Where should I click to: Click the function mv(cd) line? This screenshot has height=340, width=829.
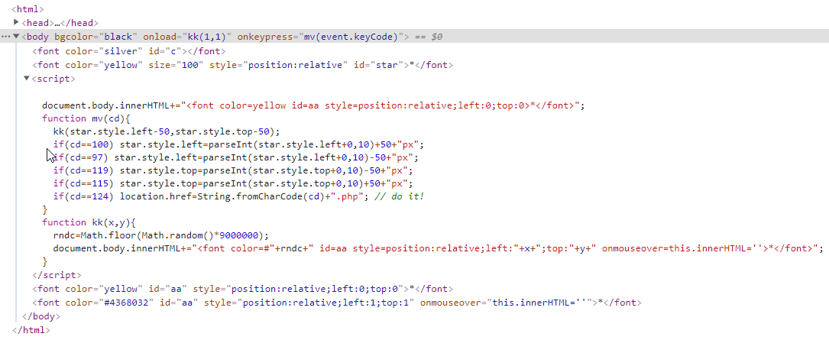click(x=85, y=118)
